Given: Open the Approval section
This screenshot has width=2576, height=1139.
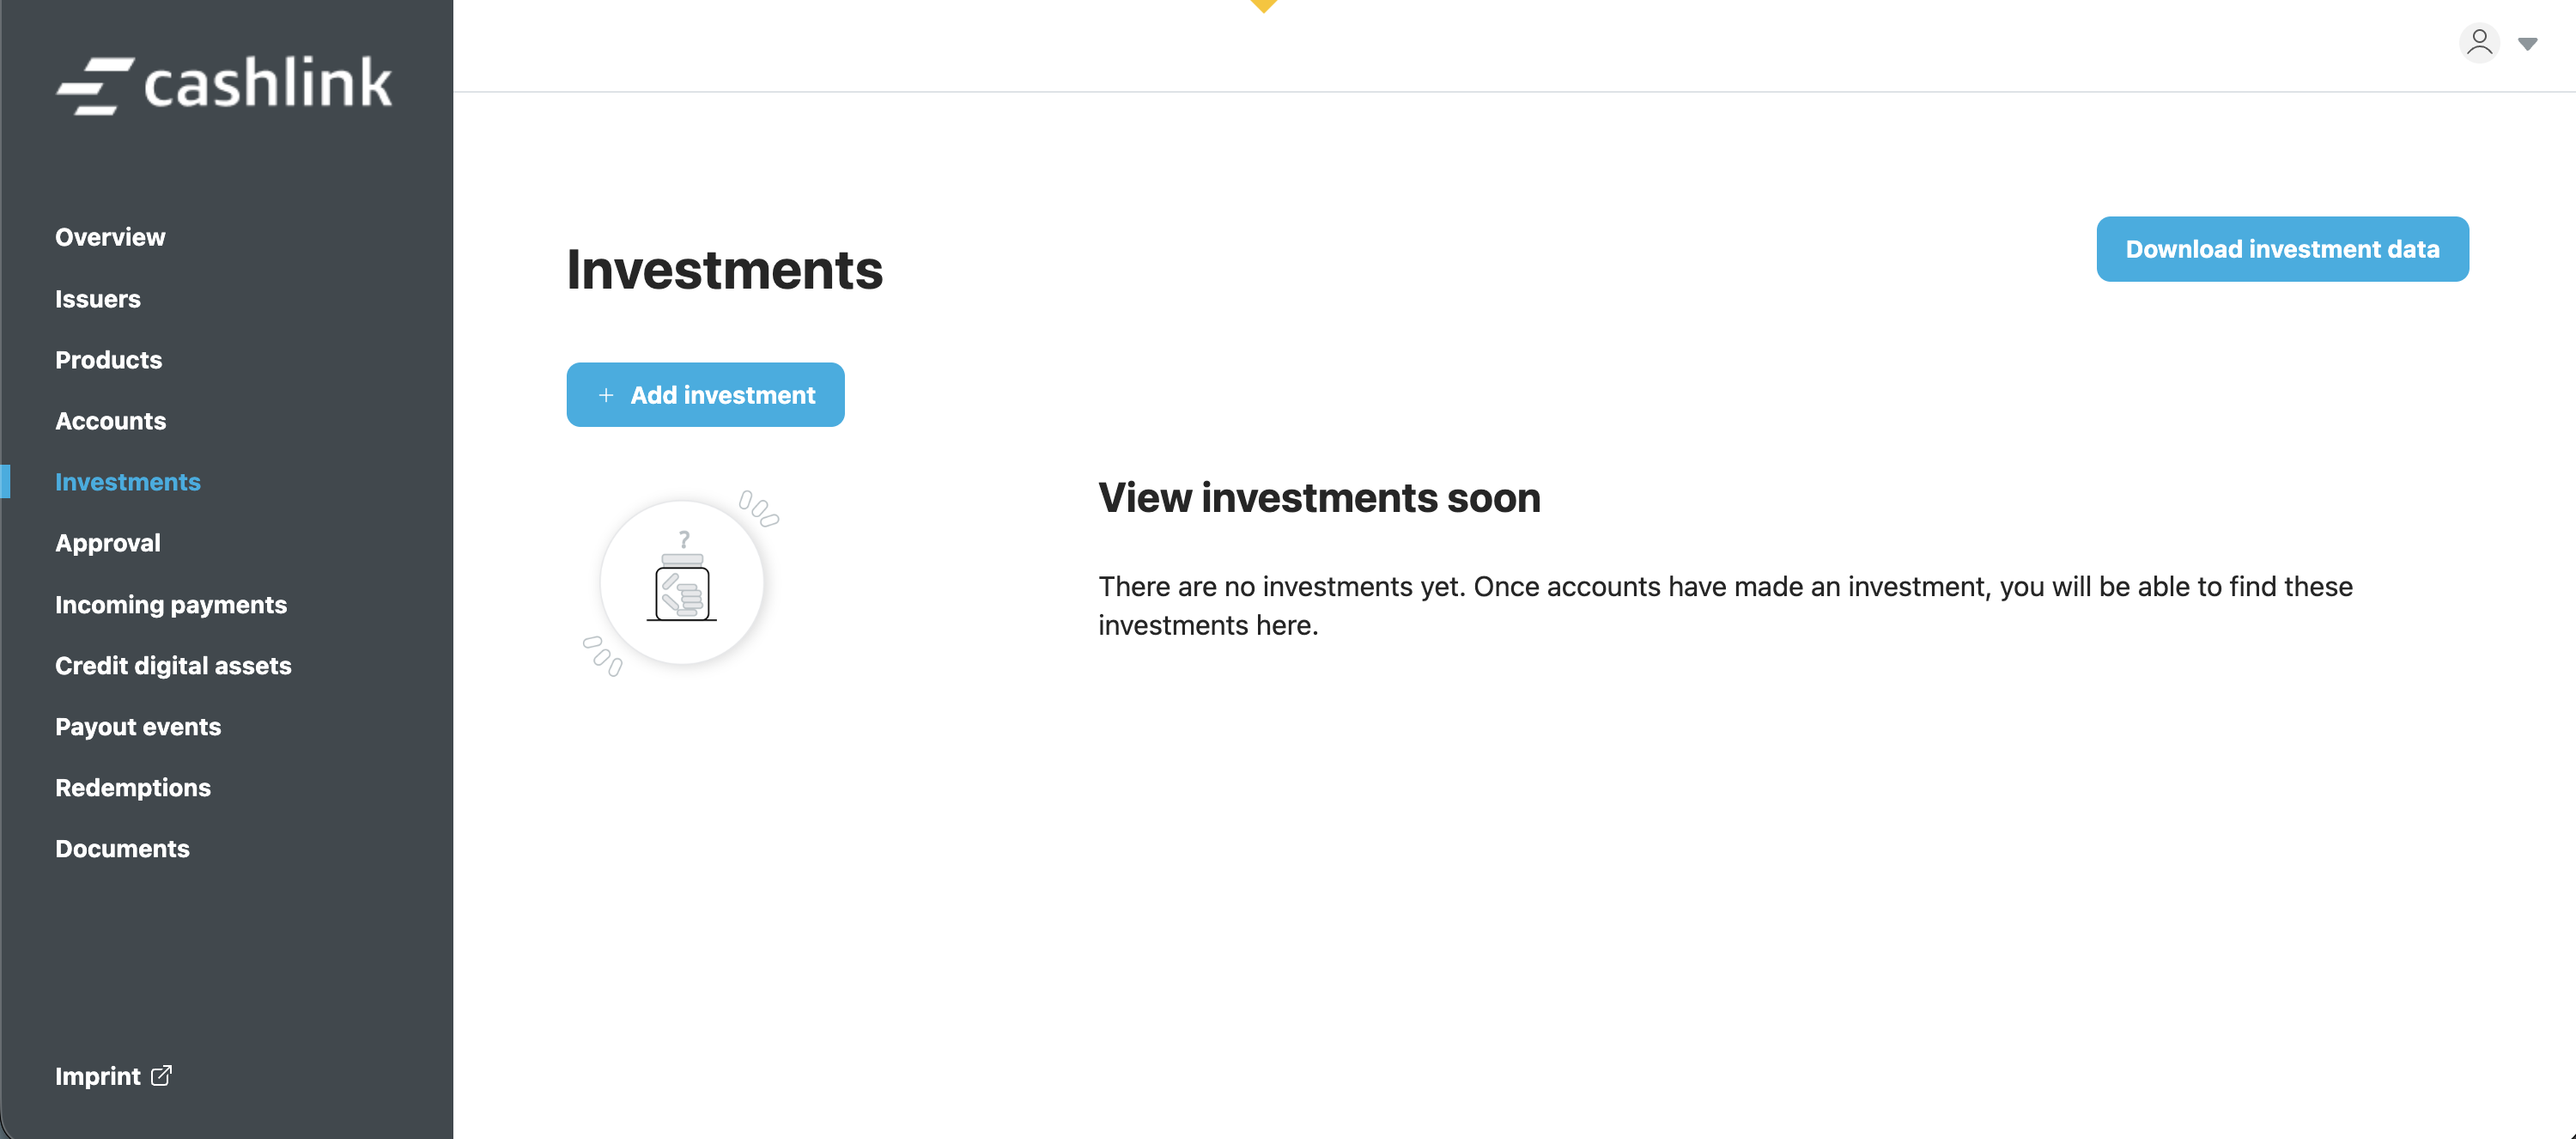Looking at the screenshot, I should [x=107, y=543].
